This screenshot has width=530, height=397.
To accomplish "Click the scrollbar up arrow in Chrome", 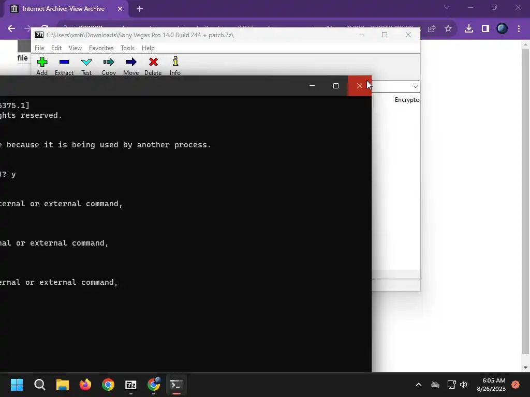I will pos(525,44).
